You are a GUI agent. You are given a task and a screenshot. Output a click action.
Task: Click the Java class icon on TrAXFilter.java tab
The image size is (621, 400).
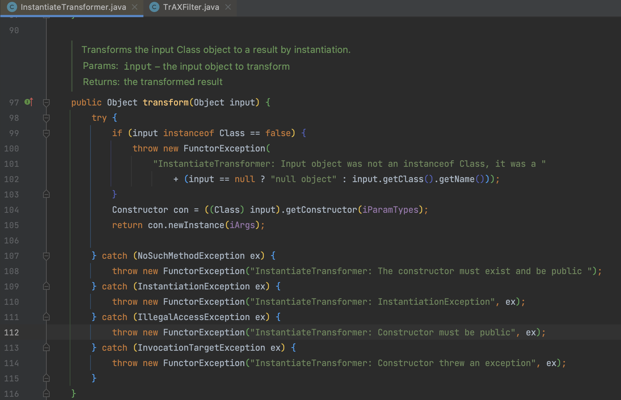[x=154, y=7]
